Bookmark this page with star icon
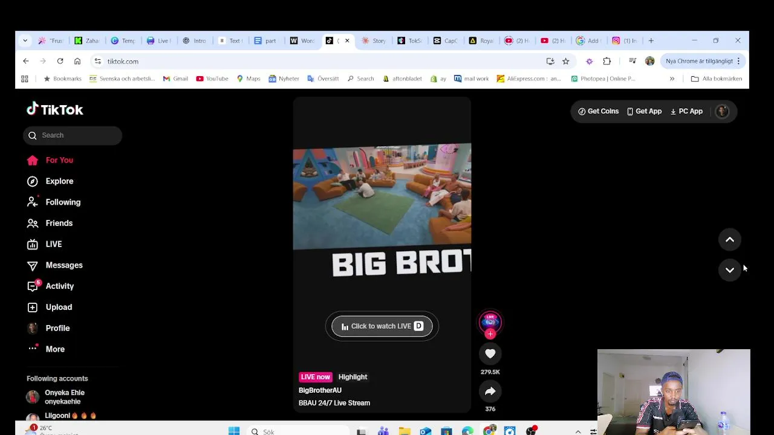 click(x=565, y=61)
